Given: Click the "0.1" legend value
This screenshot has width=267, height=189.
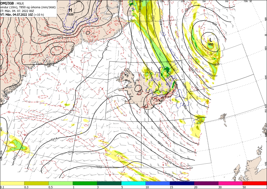Looking at the screenshot, I should point(2,187).
